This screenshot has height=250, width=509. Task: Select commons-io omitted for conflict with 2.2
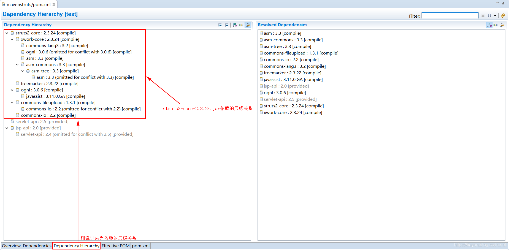[83, 109]
